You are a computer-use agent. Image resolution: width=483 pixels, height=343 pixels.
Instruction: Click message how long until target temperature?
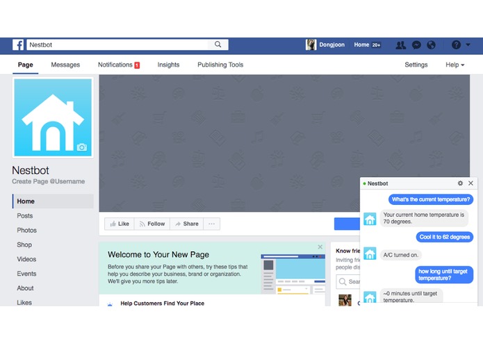(444, 275)
